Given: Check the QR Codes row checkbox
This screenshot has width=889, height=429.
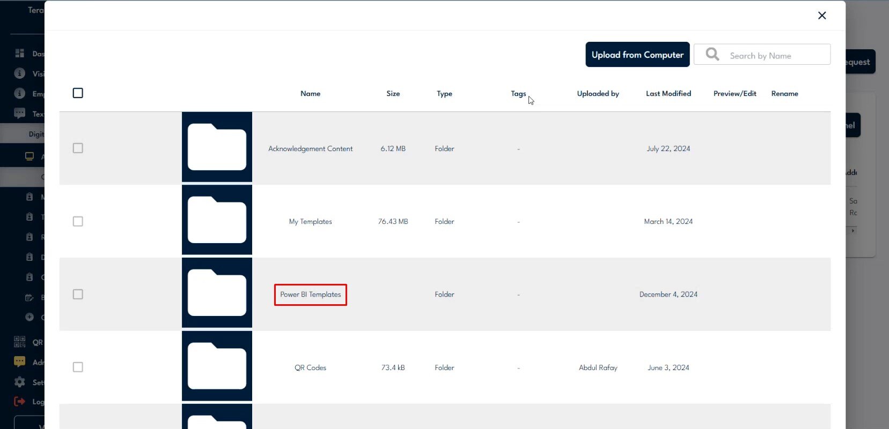Looking at the screenshot, I should (78, 367).
